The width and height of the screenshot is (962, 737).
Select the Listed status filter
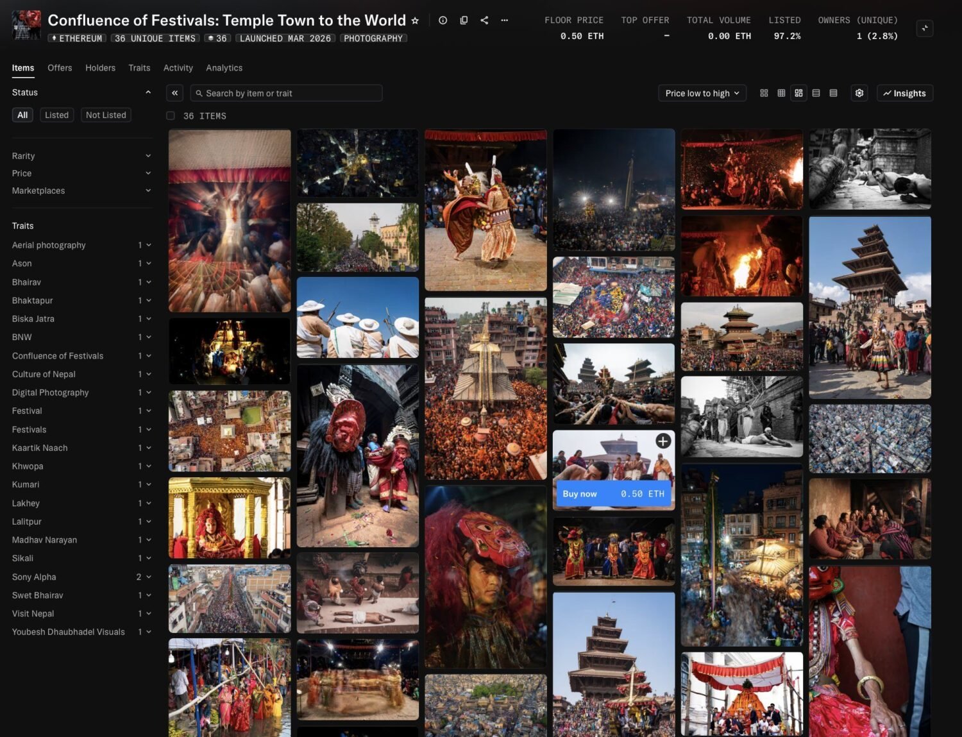(x=56, y=115)
